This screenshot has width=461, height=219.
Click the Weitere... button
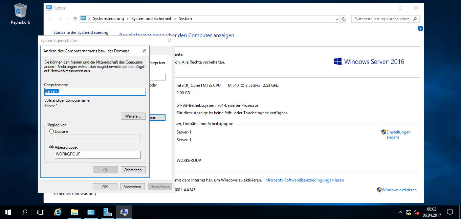(x=133, y=116)
